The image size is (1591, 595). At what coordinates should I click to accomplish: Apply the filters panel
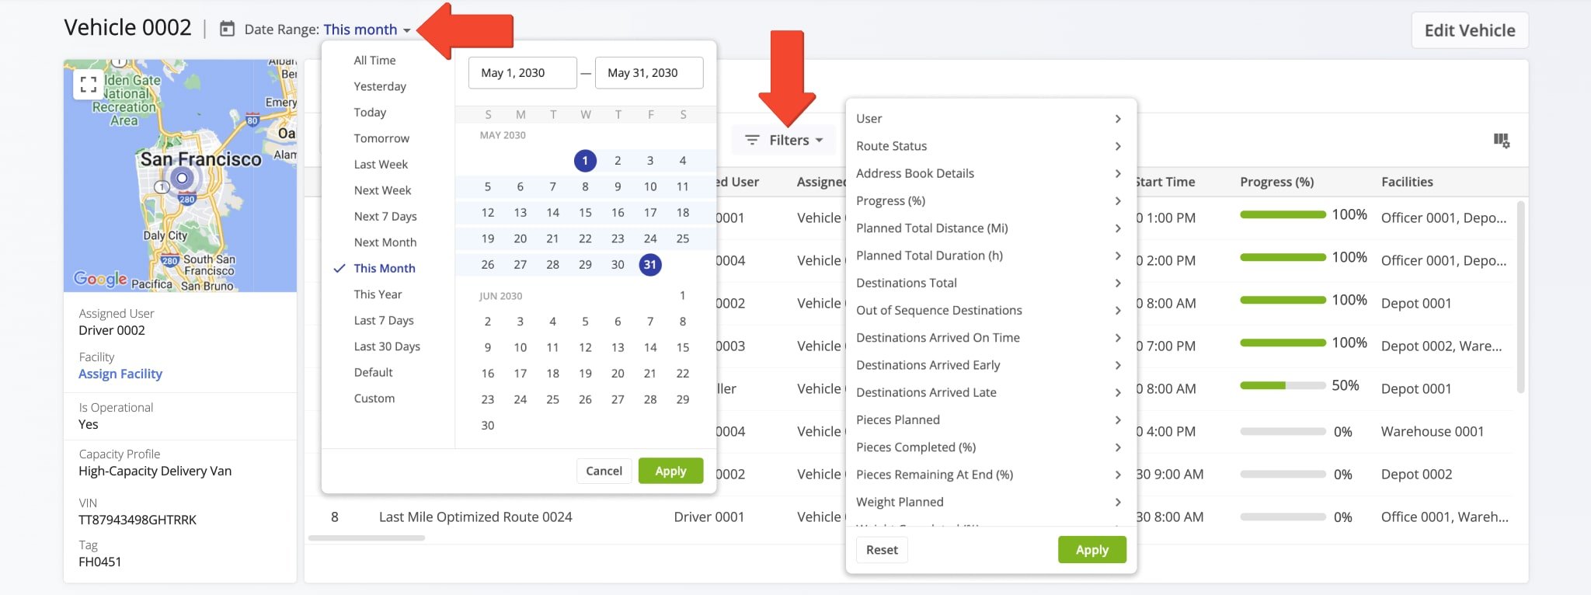pyautogui.click(x=1091, y=550)
